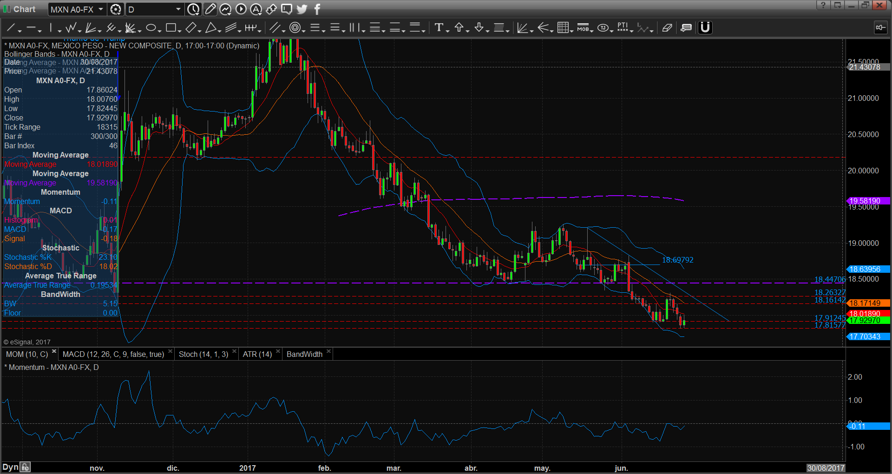The width and height of the screenshot is (892, 474).
Task: Close the Stoch tab
Action: (234, 351)
